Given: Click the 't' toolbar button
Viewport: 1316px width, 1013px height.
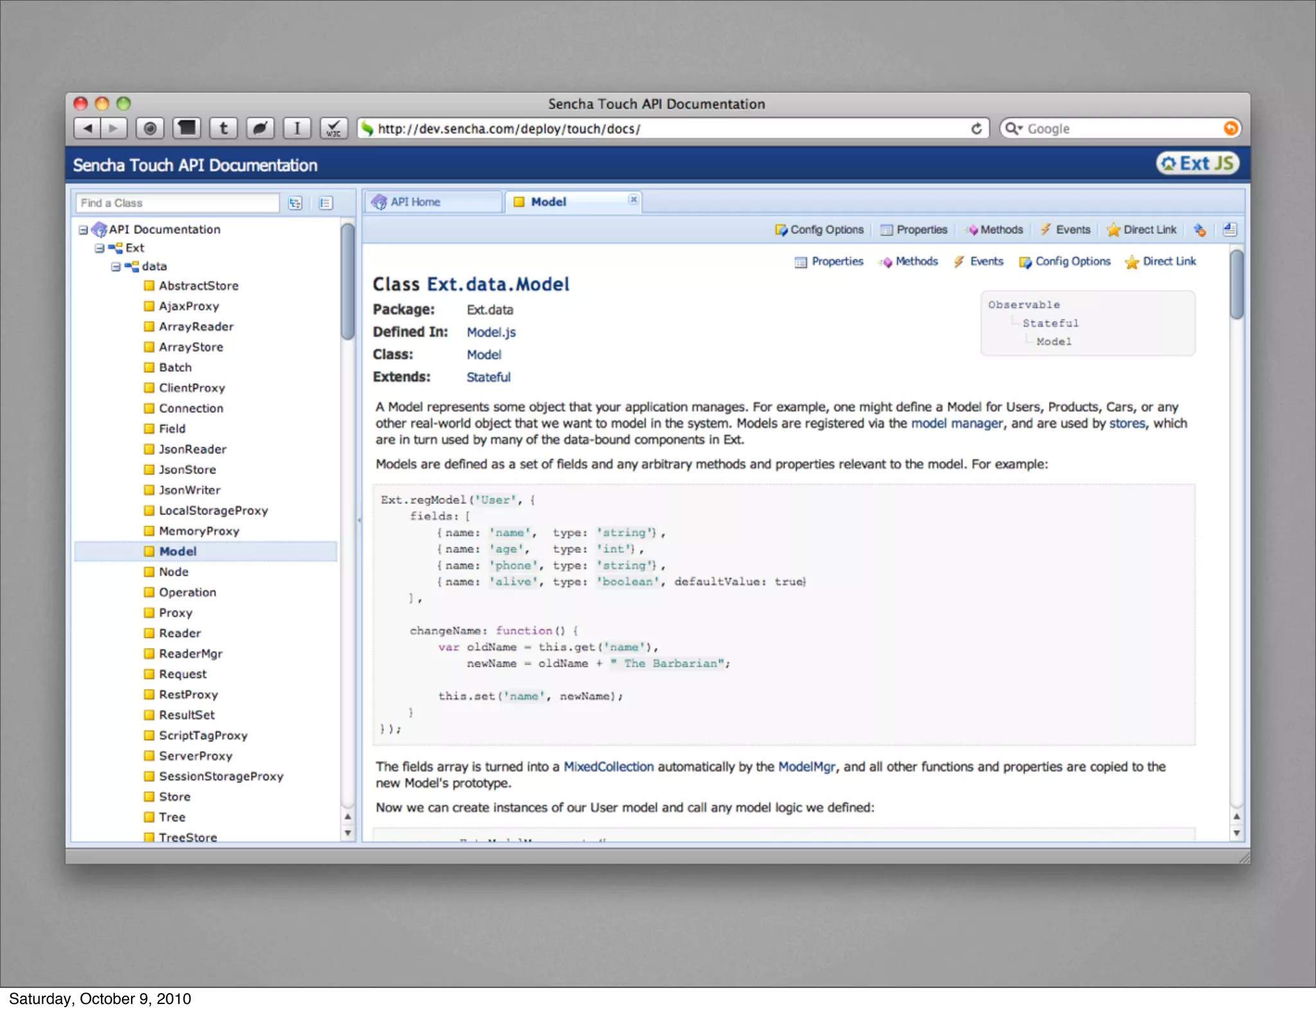Looking at the screenshot, I should click(x=224, y=129).
